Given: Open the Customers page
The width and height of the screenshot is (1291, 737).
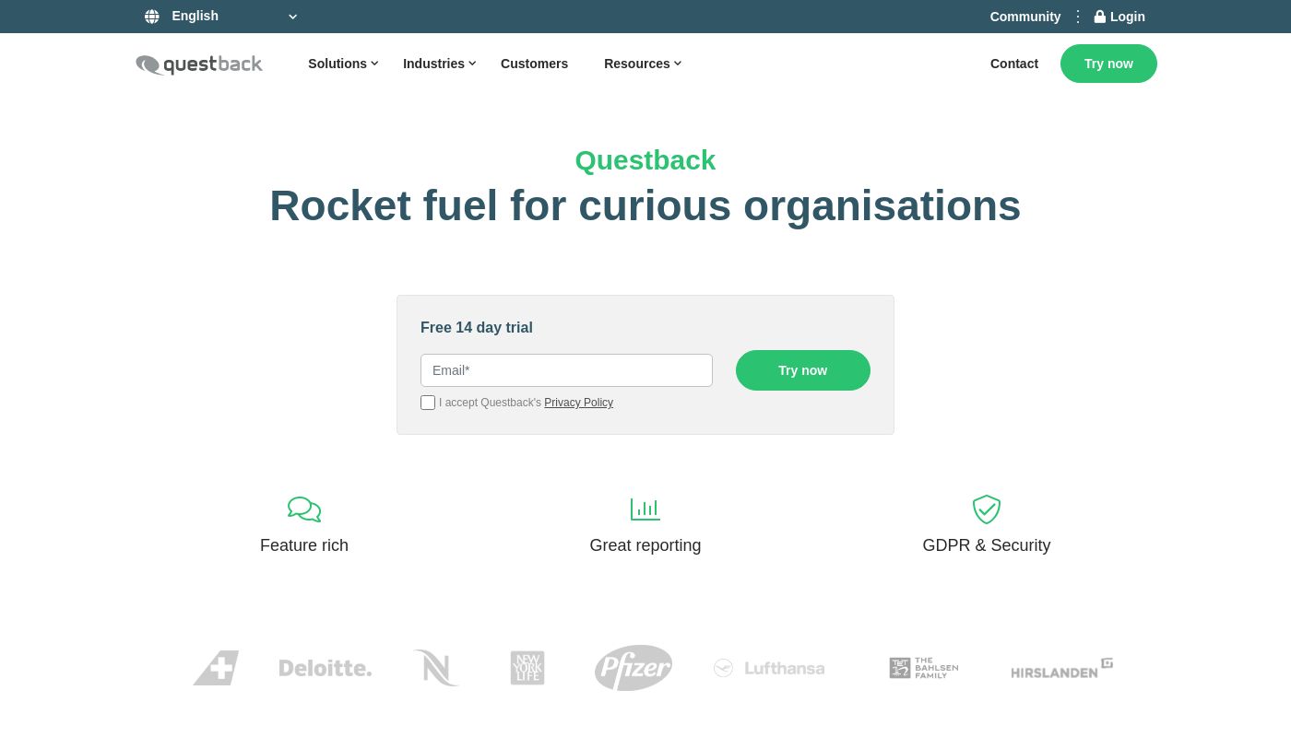Looking at the screenshot, I should pos(534,64).
